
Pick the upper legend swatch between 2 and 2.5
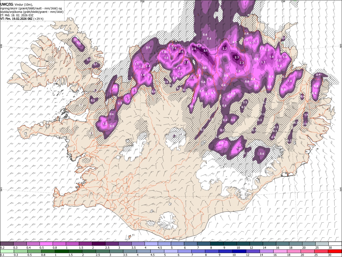tap(99, 244)
